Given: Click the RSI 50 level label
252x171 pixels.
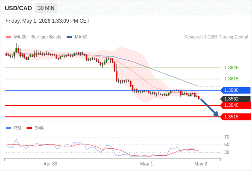Looking at the screenshot, I should click(x=227, y=144).
